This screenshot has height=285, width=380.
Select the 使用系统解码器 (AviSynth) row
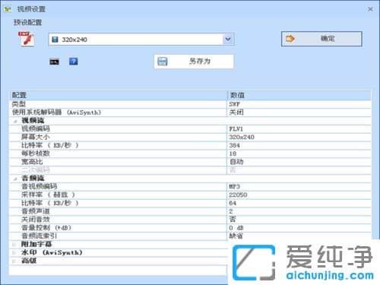(x=191, y=112)
